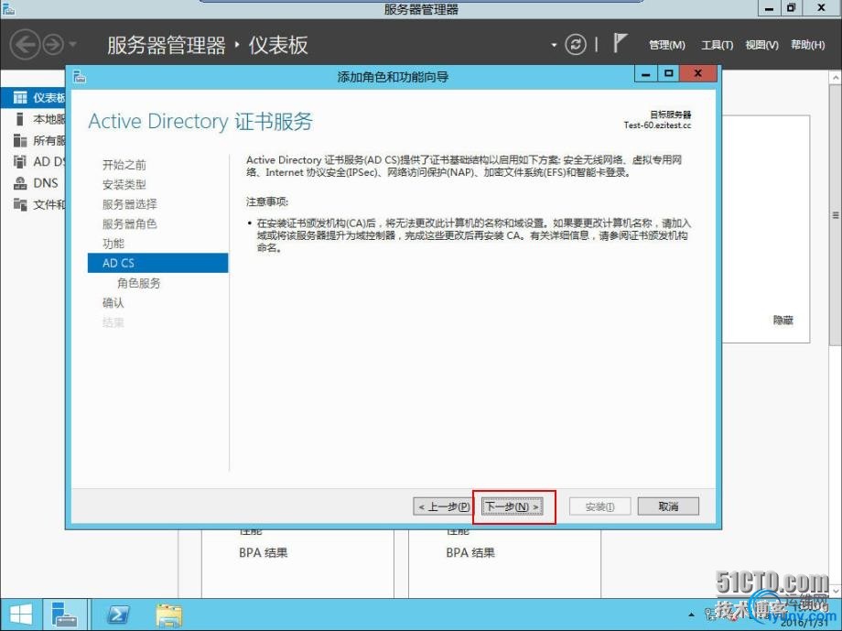Click 注意事项 label text
842x631 pixels.
(x=267, y=201)
